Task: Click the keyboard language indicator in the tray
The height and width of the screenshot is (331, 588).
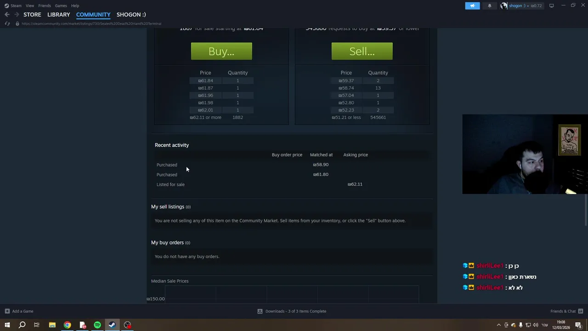Action: pos(545,325)
